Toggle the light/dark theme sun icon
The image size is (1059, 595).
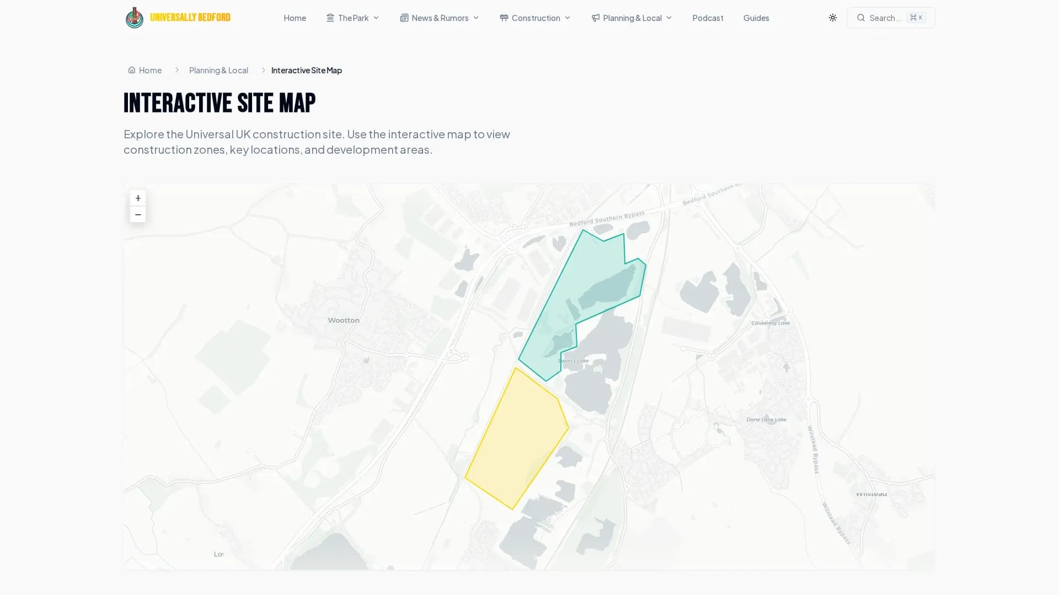833,18
